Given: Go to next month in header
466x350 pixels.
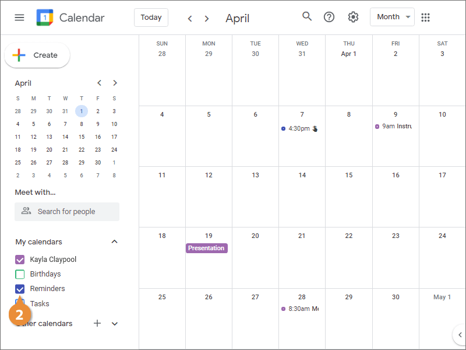Looking at the screenshot, I should coord(207,18).
